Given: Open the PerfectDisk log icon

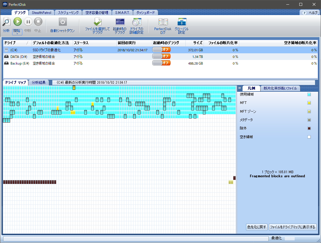Looking at the screenshot, I should click(163, 22).
